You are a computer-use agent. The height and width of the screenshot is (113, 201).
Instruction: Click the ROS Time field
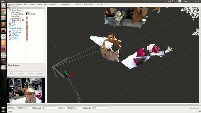tap(24, 108)
